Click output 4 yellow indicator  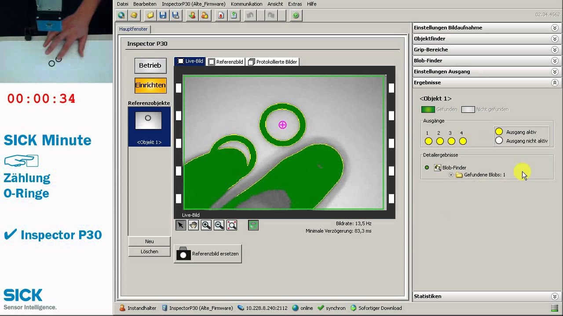pyautogui.click(x=463, y=141)
